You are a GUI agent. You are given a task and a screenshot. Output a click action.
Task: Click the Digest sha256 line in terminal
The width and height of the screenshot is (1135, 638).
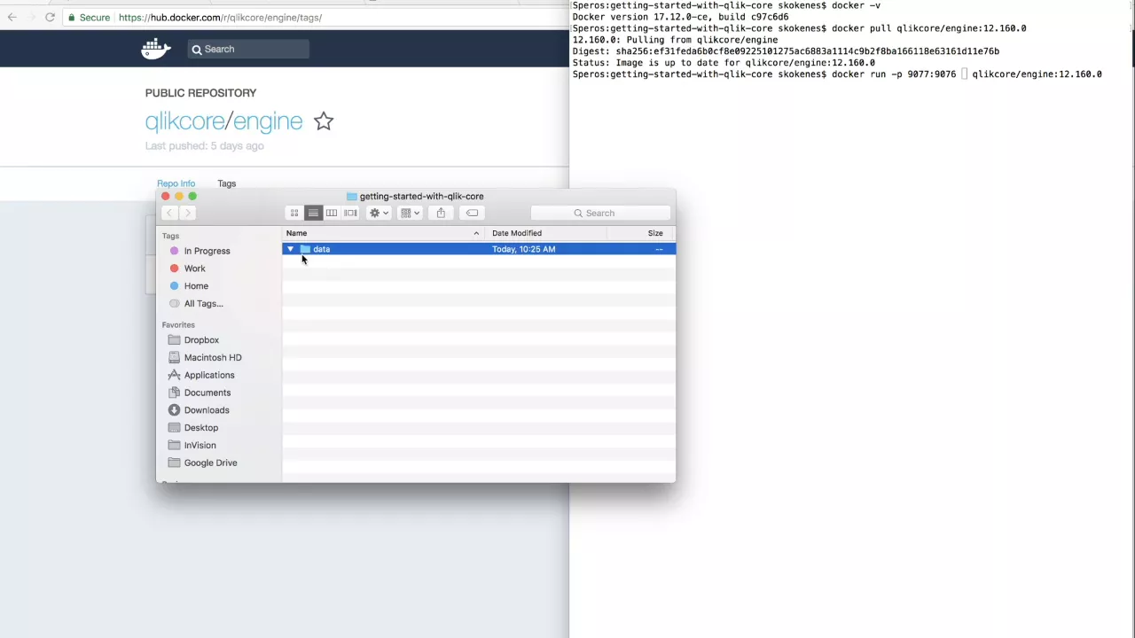786,51
